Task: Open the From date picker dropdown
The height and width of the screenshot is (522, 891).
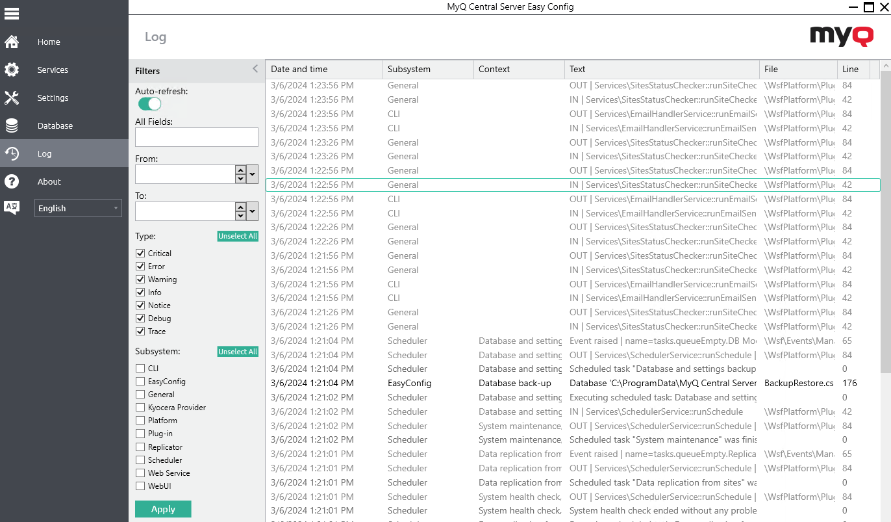Action: (x=253, y=174)
